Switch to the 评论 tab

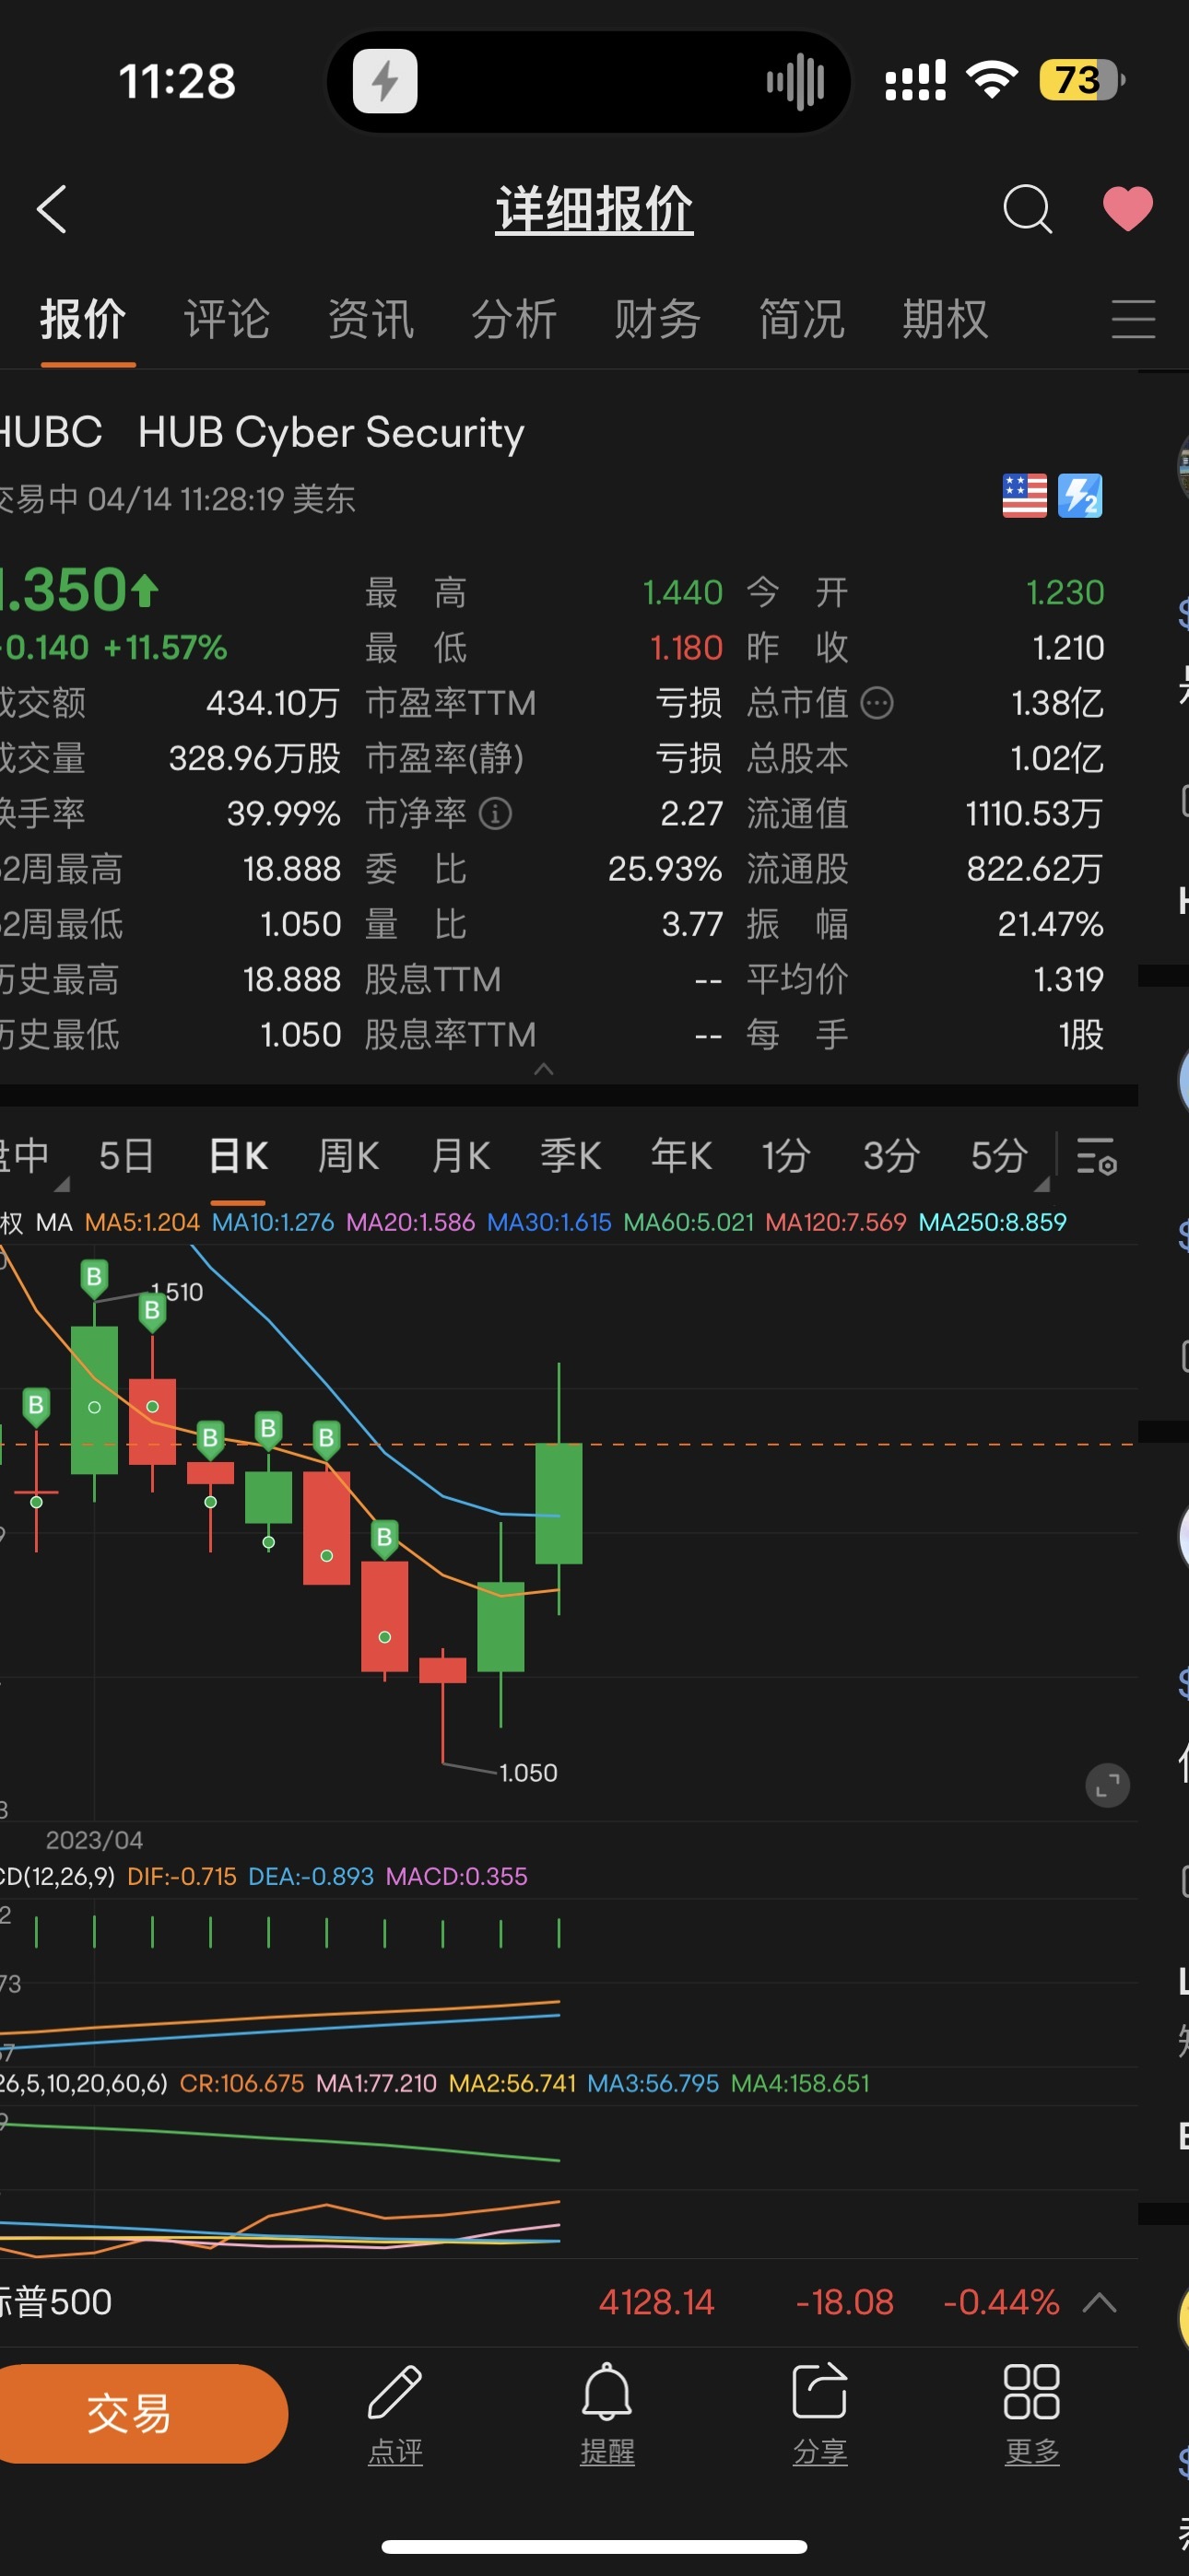tap(226, 320)
